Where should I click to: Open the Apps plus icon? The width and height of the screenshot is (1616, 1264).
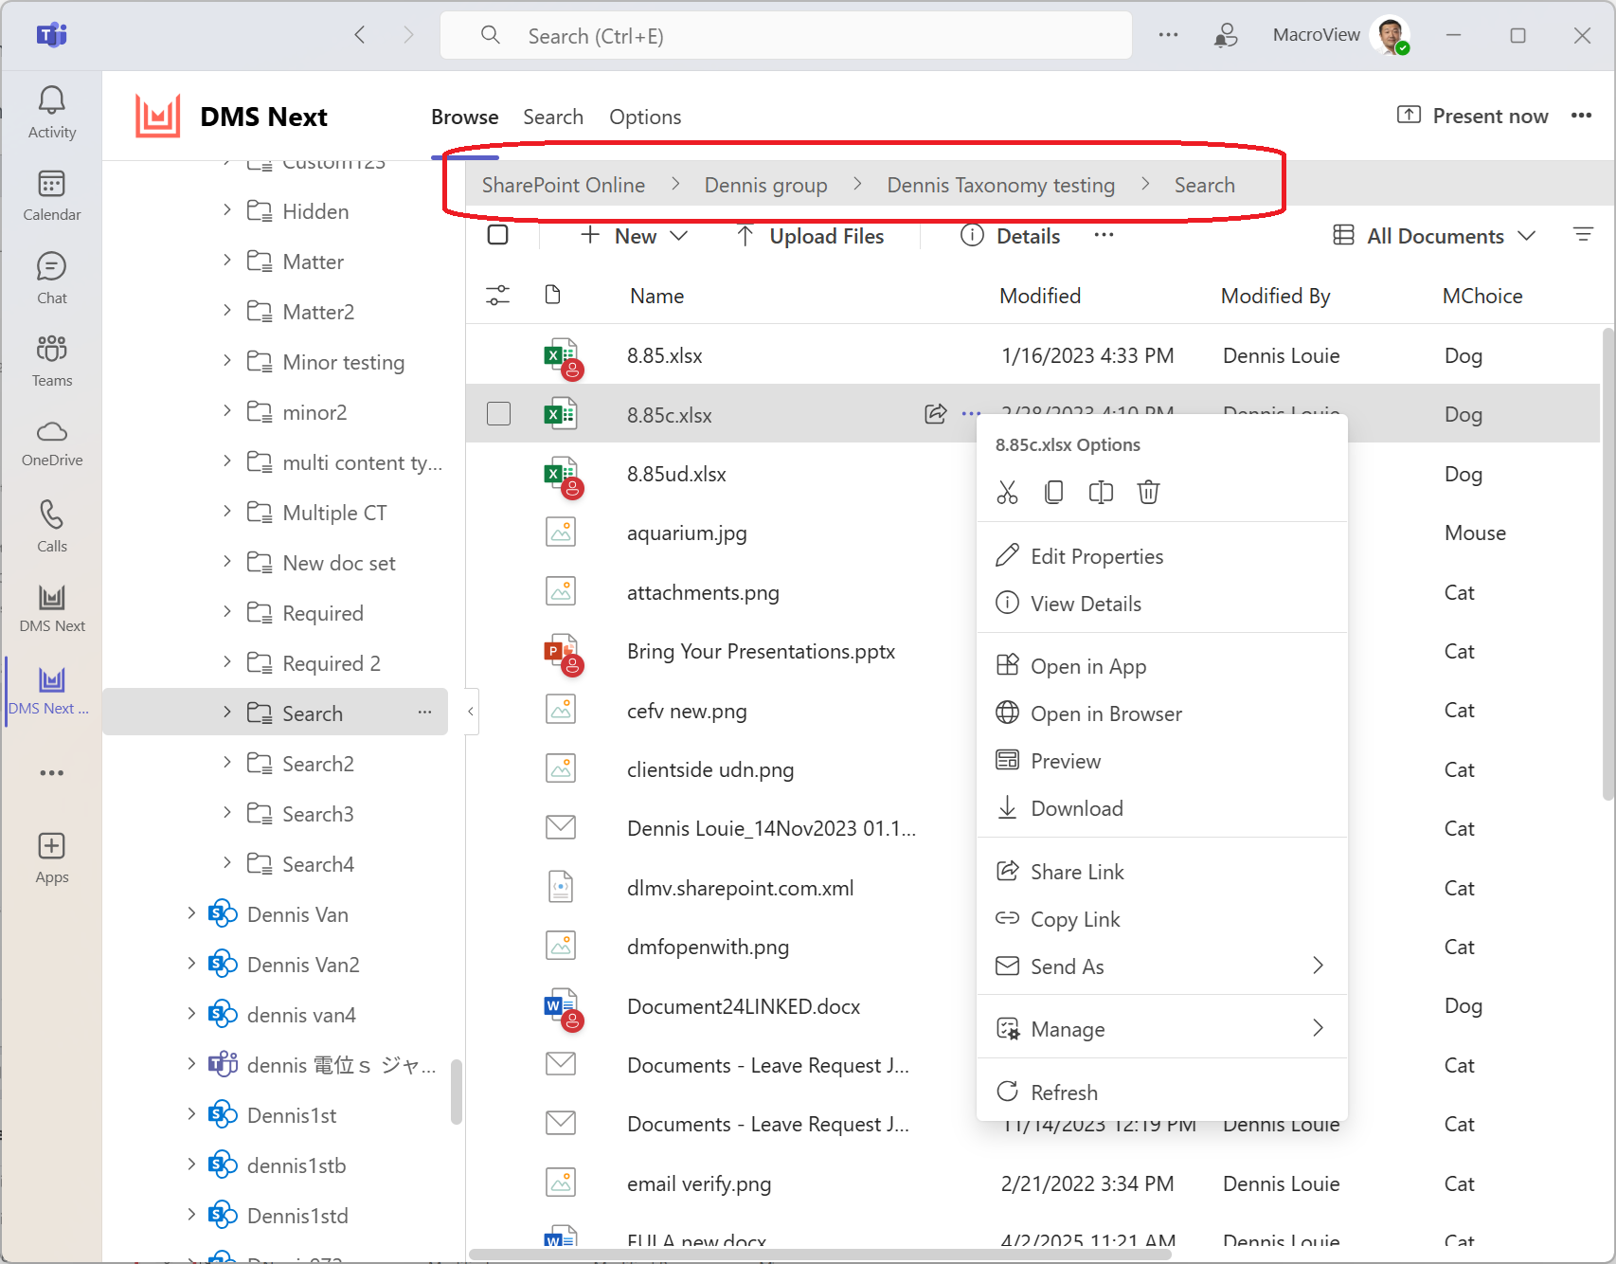[51, 858]
